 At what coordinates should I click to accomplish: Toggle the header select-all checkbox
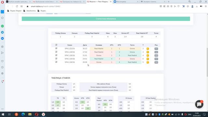pos(56,45)
